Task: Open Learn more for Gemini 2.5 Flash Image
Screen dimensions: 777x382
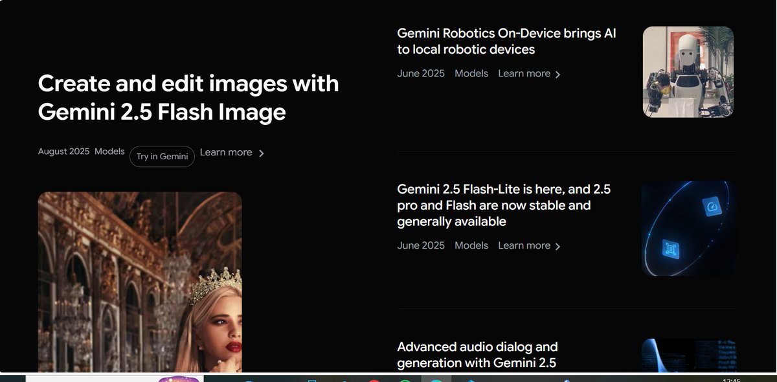Action: pos(226,152)
